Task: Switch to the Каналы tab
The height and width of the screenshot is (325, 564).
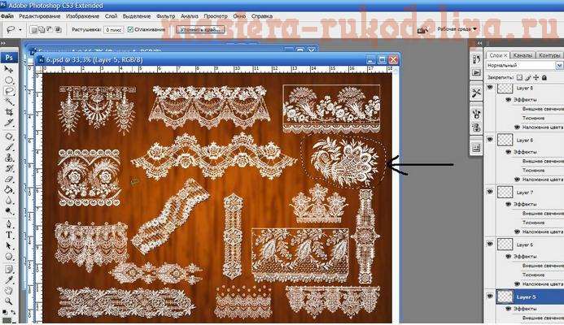Action: [x=522, y=55]
